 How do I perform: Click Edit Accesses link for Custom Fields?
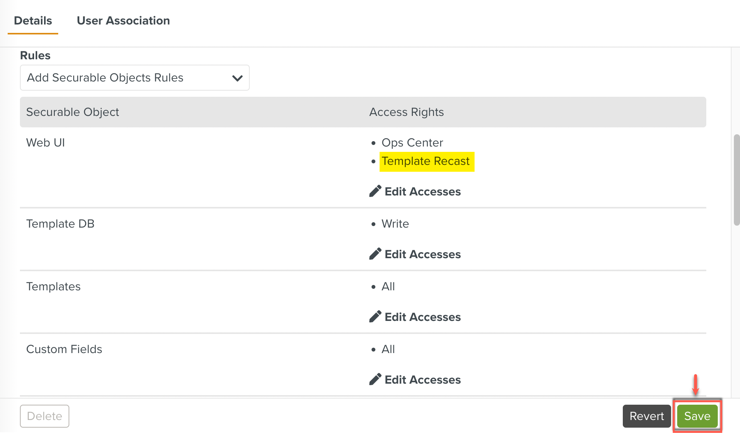pyautogui.click(x=422, y=379)
